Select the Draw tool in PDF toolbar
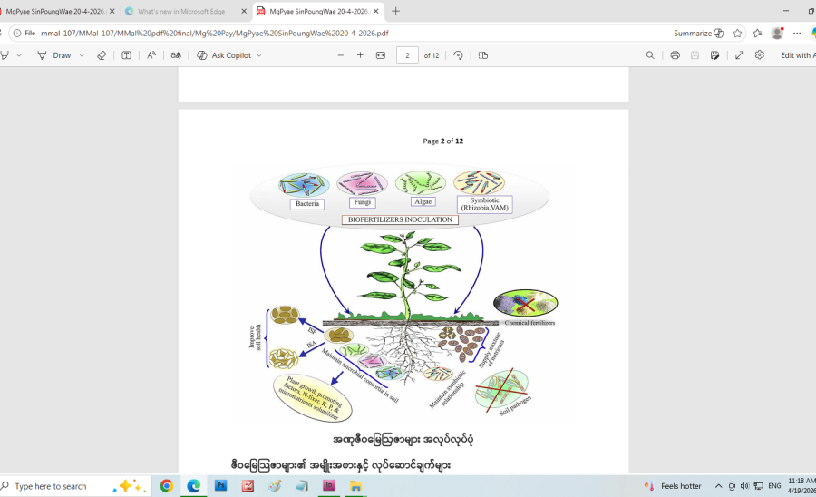Screen dimensions: 816x497 [x=54, y=55]
